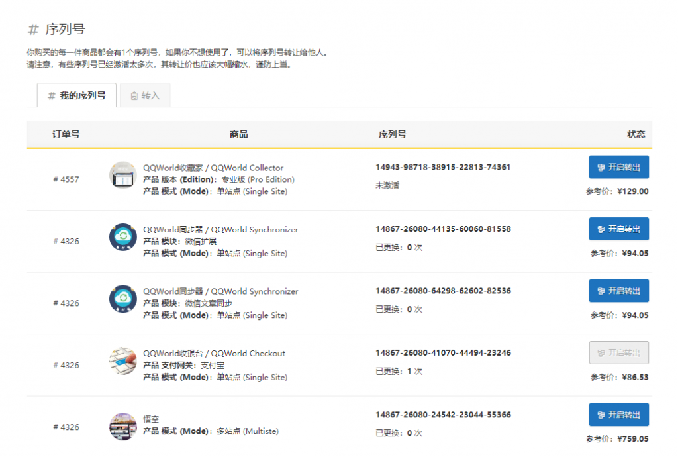
Task: Click serial number 14943-98718-38915-22813-74361
Action: tap(443, 167)
